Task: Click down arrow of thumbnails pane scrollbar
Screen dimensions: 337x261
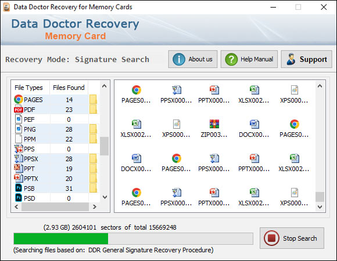Action: (320, 206)
